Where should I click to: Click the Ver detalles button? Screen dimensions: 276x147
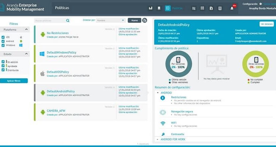[x=266, y=24]
